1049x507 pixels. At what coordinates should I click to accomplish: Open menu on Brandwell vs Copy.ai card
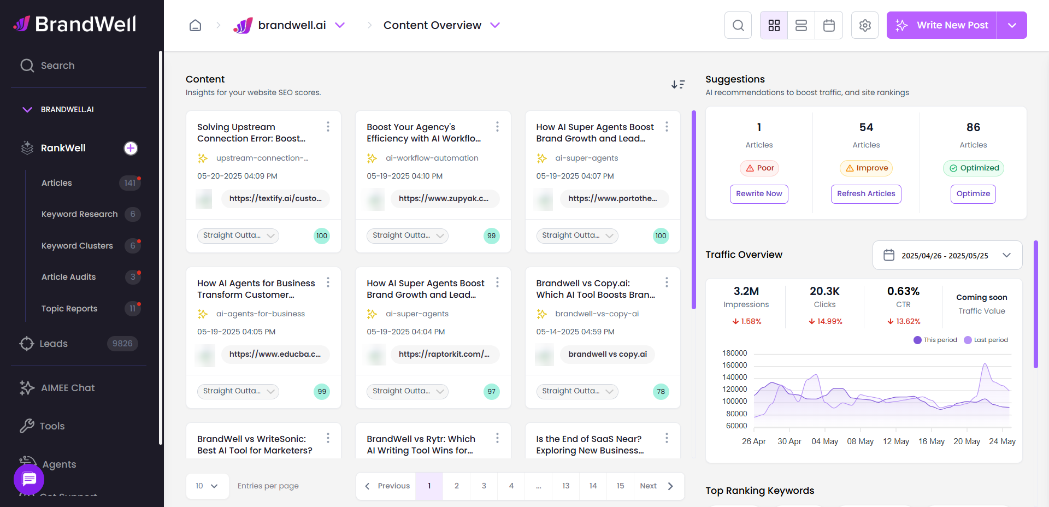(667, 282)
